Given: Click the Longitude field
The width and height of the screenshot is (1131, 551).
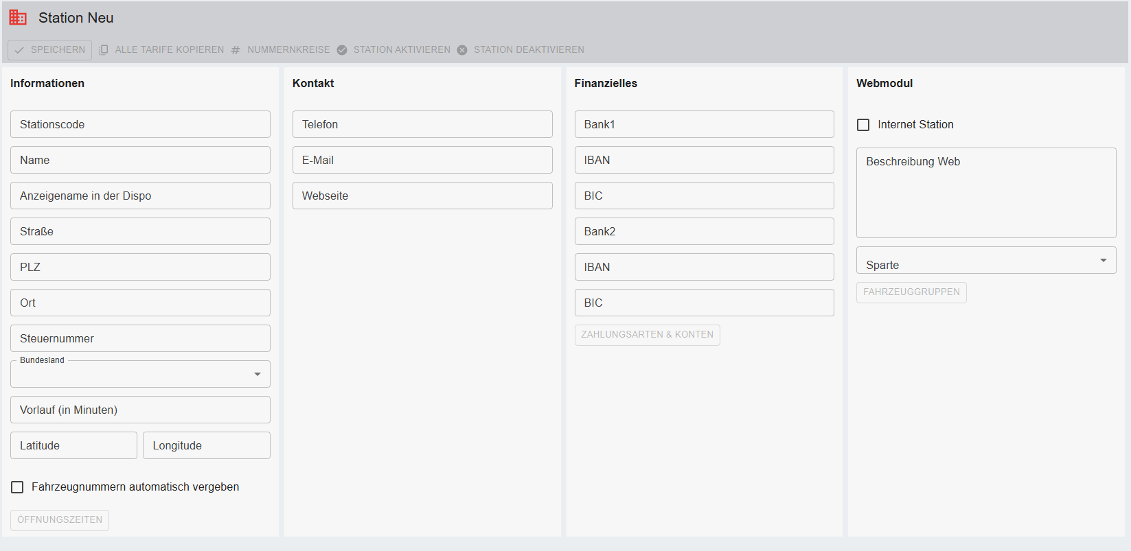Looking at the screenshot, I should tap(207, 446).
